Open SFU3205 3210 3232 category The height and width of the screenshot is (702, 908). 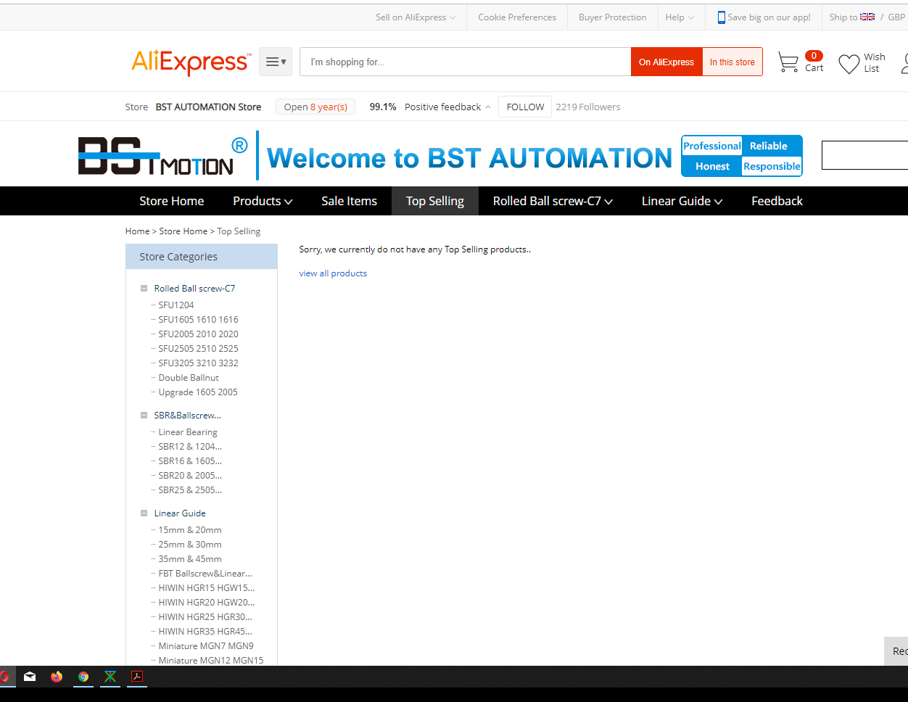(x=198, y=363)
